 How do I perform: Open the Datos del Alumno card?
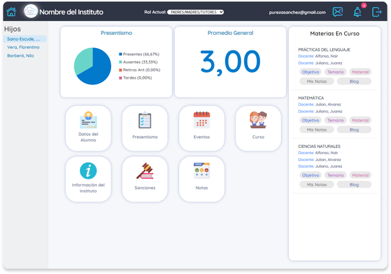pyautogui.click(x=88, y=128)
